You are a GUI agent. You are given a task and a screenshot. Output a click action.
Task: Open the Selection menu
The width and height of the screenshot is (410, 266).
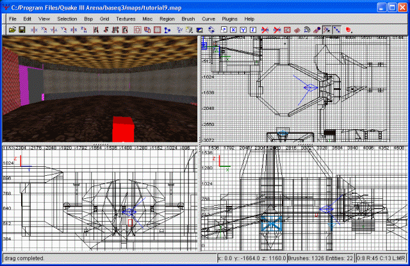(x=67, y=19)
